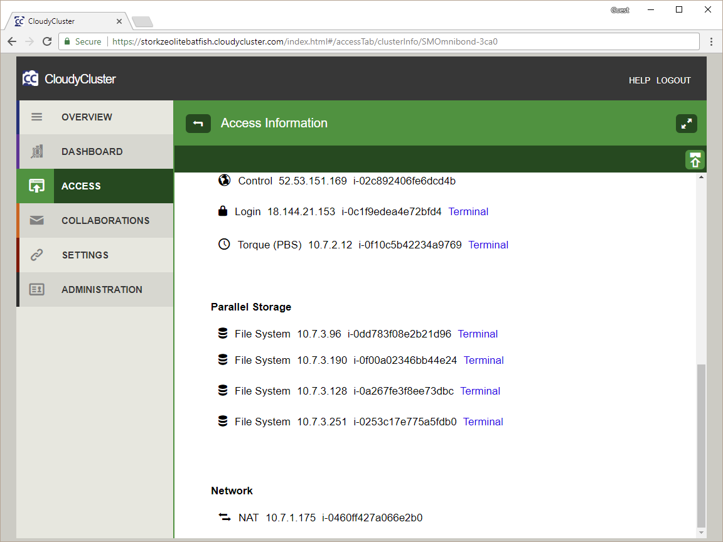Click the database icon for File System 10.7.3.128

tap(223, 390)
